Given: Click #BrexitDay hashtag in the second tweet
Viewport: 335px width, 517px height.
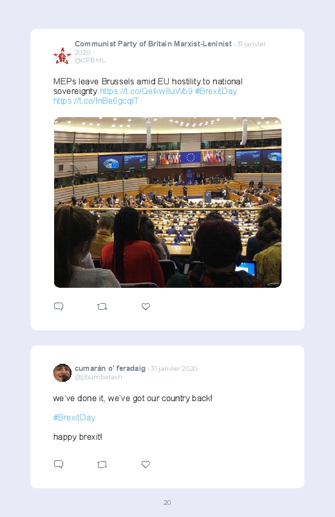Looking at the screenshot, I should 74,417.
